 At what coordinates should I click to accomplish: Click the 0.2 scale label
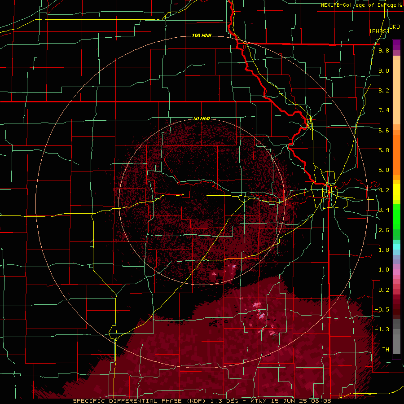384,290
